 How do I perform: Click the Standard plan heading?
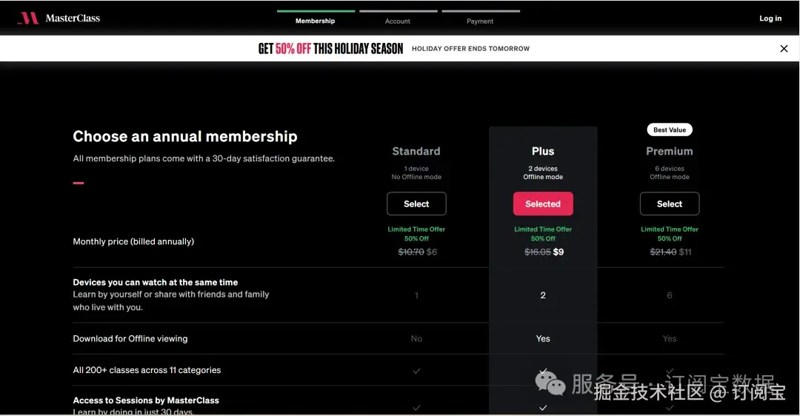(416, 151)
